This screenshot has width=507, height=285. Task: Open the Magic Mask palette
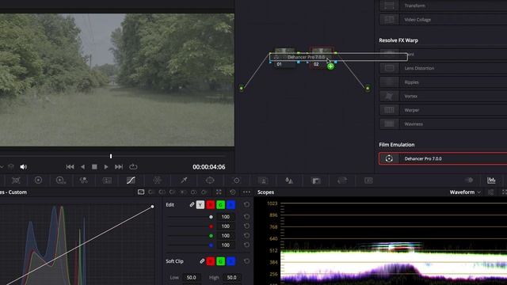point(263,180)
